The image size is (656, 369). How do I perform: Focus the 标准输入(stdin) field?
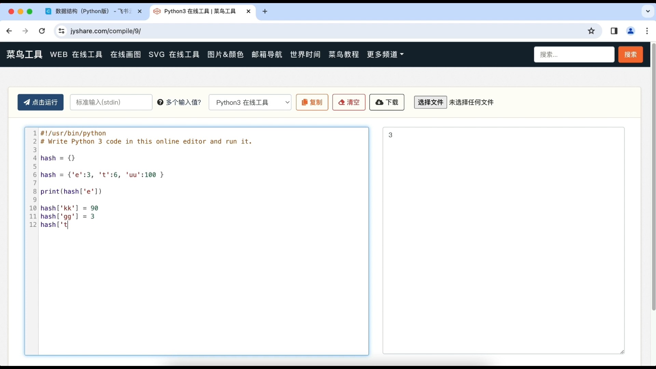(111, 102)
